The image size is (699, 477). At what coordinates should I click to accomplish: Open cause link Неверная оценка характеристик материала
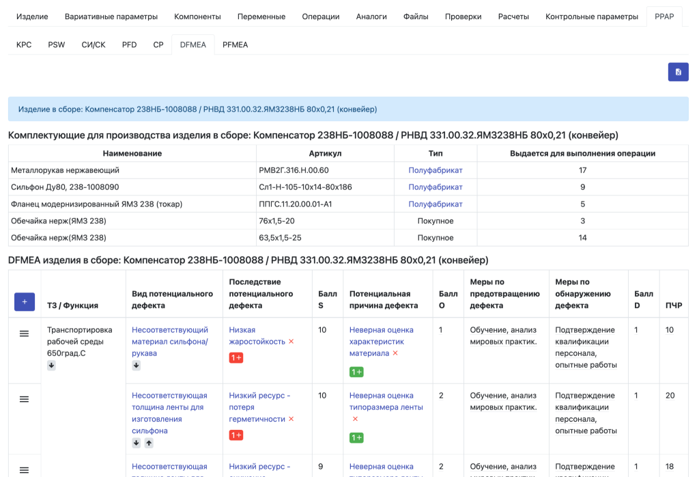click(x=381, y=342)
